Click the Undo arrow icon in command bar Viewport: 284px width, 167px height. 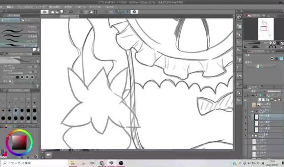71,12
